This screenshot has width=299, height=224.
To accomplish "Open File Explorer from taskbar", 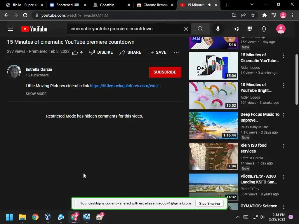I will coord(22,217).
